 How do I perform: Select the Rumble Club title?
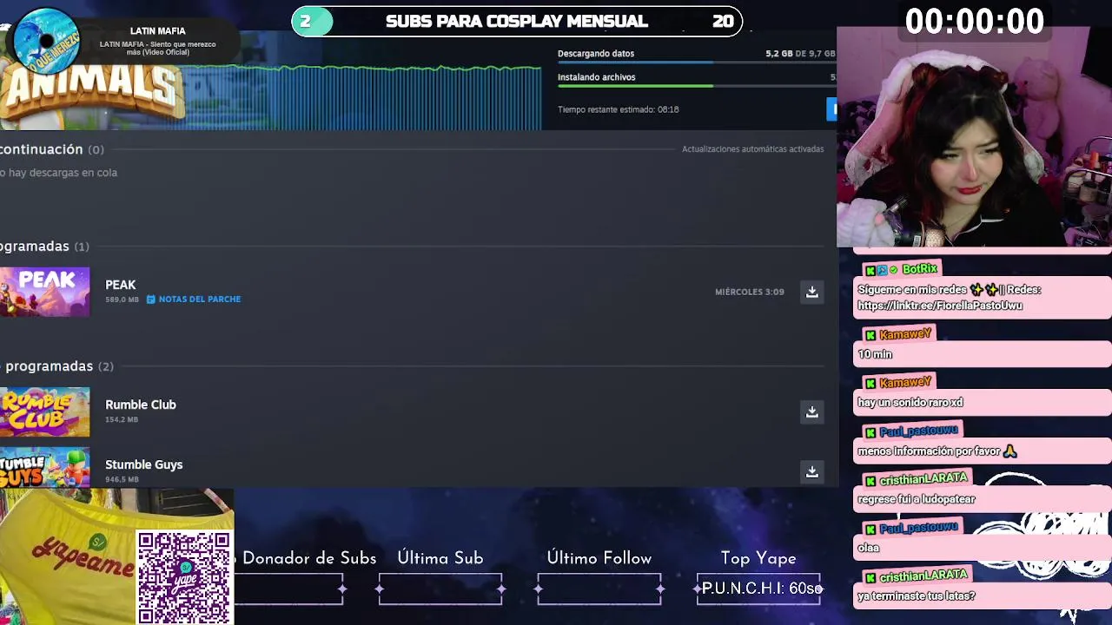(141, 405)
